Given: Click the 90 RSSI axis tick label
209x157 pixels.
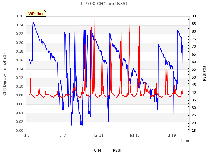Looking at the screenshot, I should (x=194, y=16).
